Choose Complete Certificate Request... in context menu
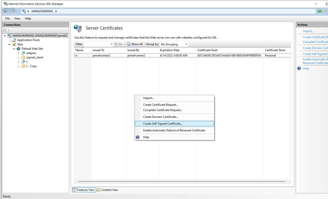The image size is (328, 199). point(175,110)
